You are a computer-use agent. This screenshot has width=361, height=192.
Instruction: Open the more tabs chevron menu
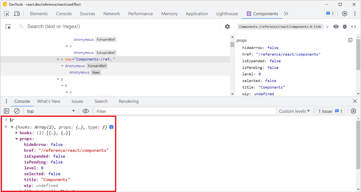click(286, 14)
